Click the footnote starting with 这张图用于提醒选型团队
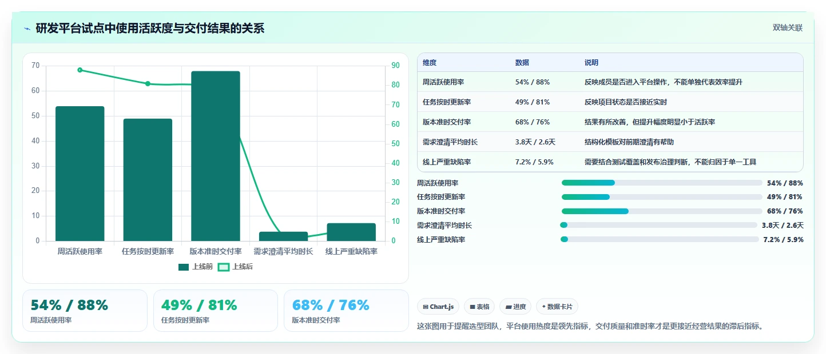The height and width of the screenshot is (354, 826). click(591, 327)
